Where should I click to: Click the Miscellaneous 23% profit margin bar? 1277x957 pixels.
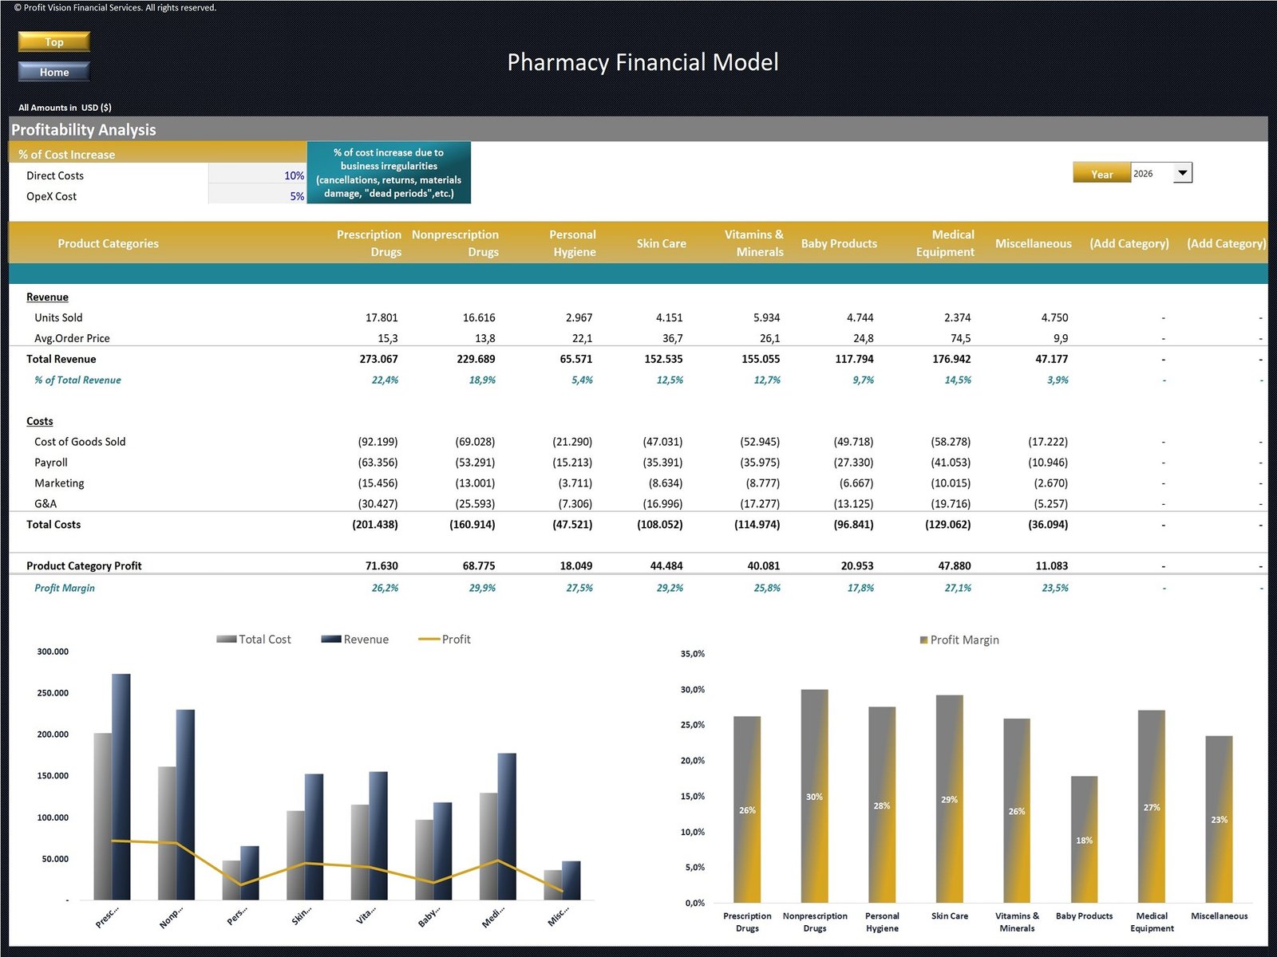point(1219,819)
